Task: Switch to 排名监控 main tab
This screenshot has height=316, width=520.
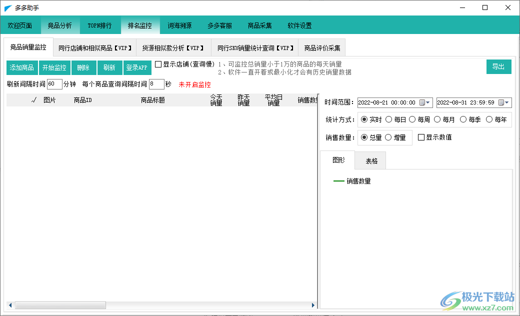Action: pos(140,25)
